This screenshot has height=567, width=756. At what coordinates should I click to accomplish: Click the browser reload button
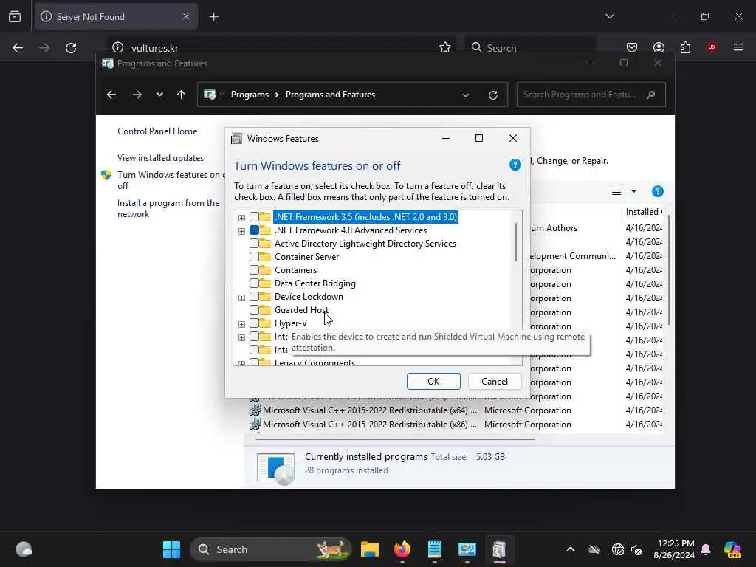coord(71,48)
